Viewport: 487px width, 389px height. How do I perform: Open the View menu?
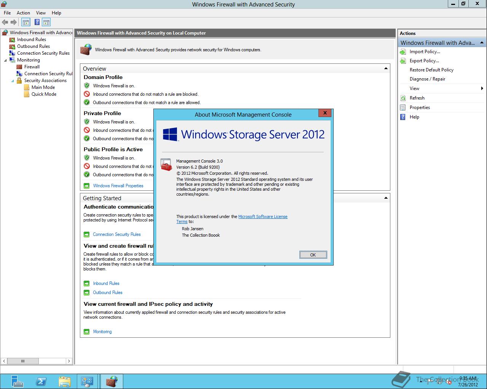click(41, 13)
